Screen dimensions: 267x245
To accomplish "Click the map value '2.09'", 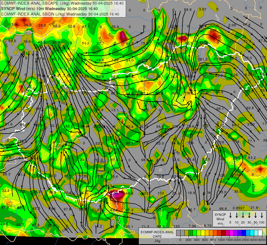I will [x=232, y=25].
